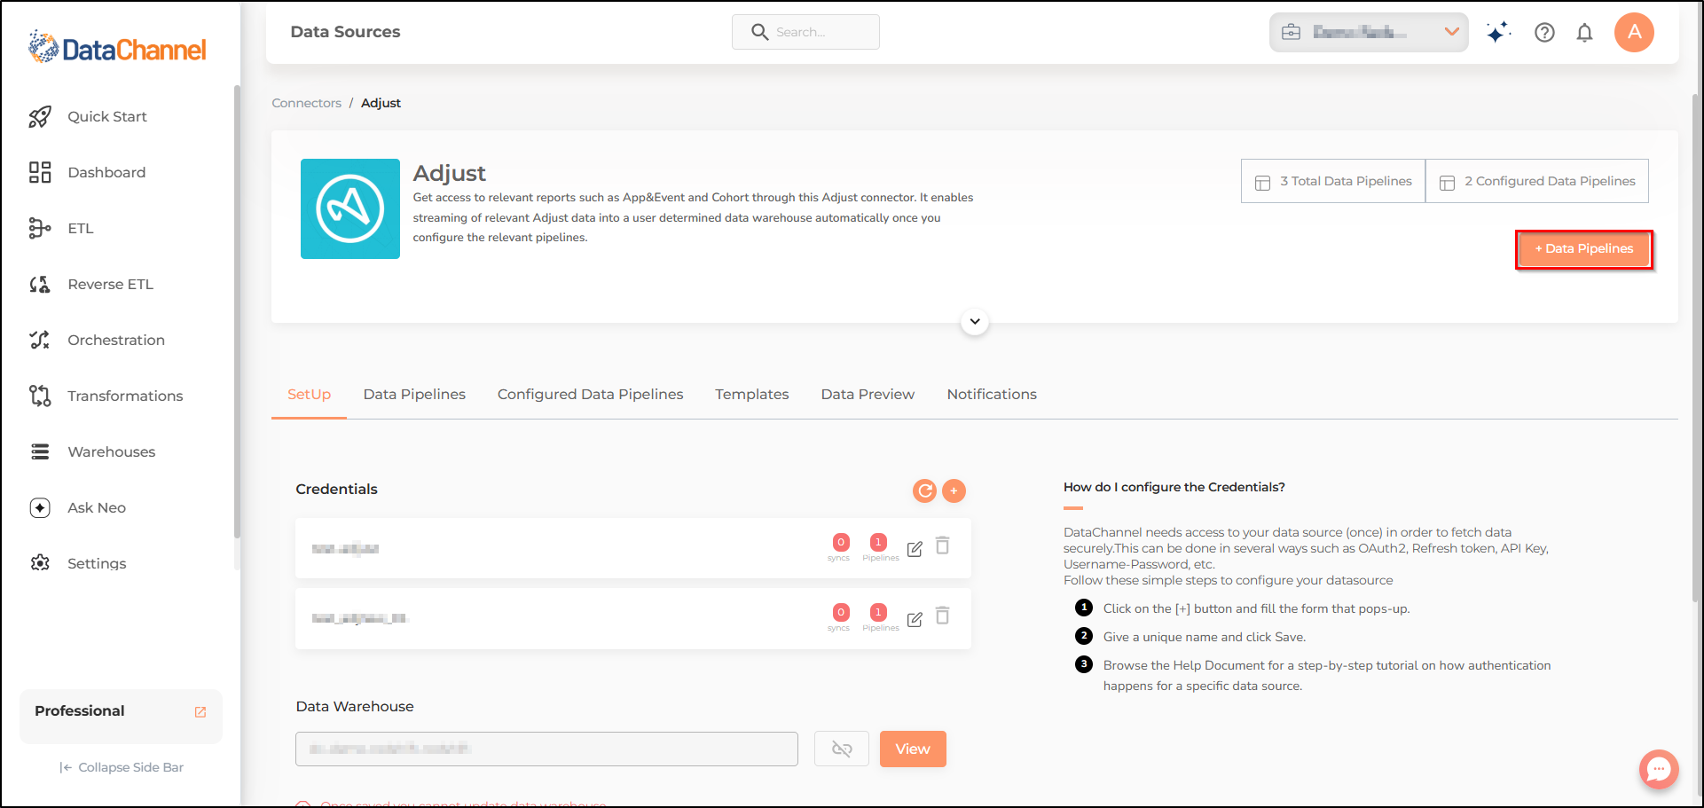
Task: Click second credential Pipelines count badge
Action: coord(878,612)
